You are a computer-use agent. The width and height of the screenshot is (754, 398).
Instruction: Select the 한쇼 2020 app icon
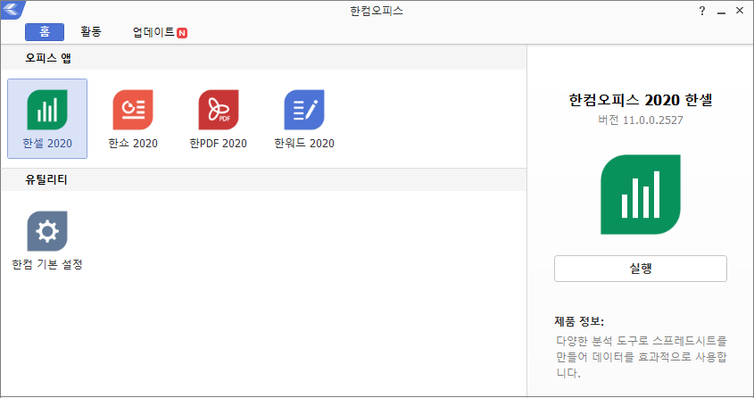(133, 110)
